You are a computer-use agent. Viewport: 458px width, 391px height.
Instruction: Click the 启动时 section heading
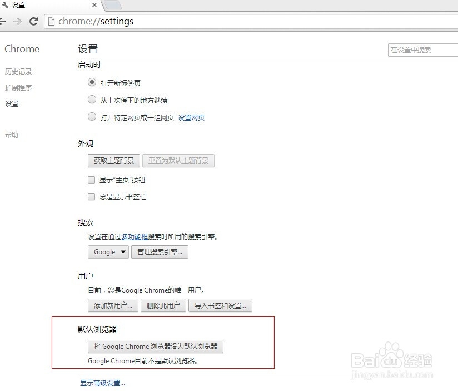pyautogui.click(x=89, y=65)
